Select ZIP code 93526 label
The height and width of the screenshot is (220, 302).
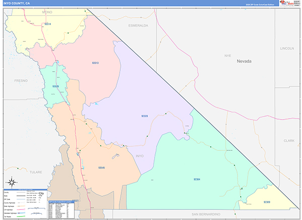[x=55, y=86]
